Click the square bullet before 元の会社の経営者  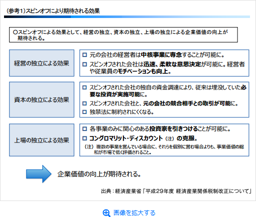[85, 55]
